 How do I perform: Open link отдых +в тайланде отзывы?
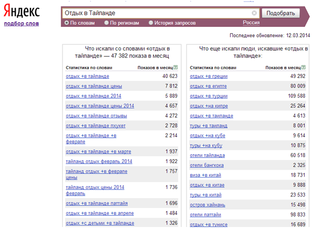(97, 116)
